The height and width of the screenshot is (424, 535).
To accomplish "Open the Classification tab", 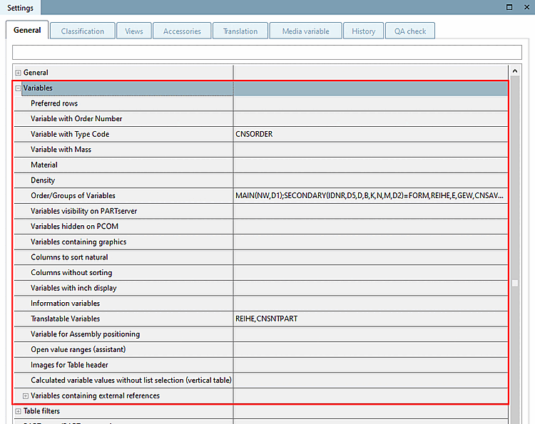I will pyautogui.click(x=83, y=31).
